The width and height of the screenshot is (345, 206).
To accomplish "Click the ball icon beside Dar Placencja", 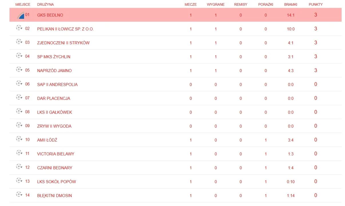I will [19, 97].
